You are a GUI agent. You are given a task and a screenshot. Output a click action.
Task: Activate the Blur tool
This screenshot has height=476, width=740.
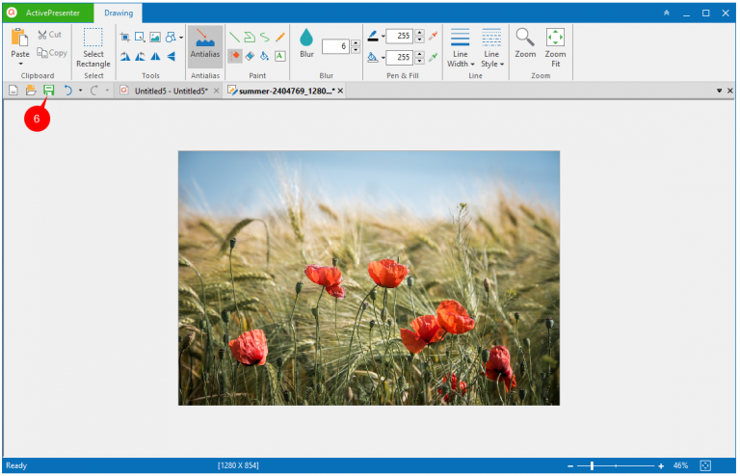click(x=306, y=43)
